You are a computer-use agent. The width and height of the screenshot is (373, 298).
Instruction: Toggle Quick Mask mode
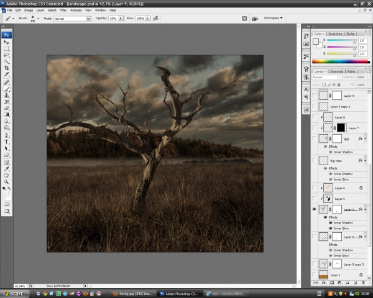click(6, 204)
